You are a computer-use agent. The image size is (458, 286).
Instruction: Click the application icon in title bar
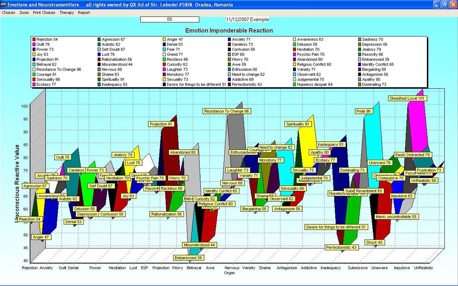[x=4, y=4]
